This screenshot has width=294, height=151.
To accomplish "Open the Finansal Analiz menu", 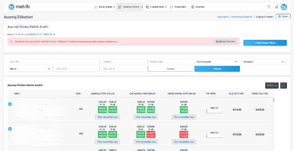I will click(156, 7).
